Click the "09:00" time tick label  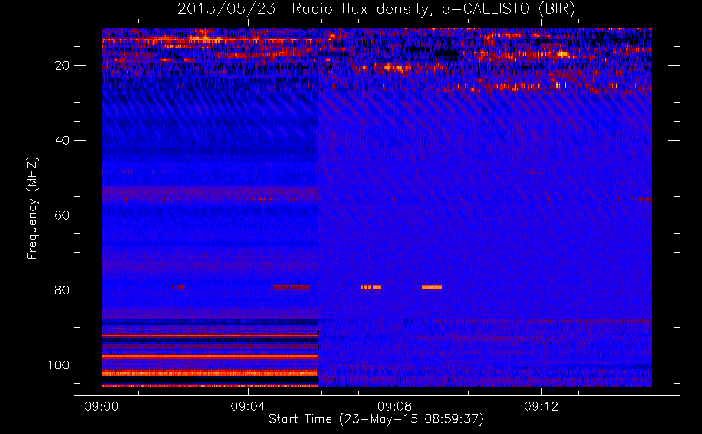(102, 406)
